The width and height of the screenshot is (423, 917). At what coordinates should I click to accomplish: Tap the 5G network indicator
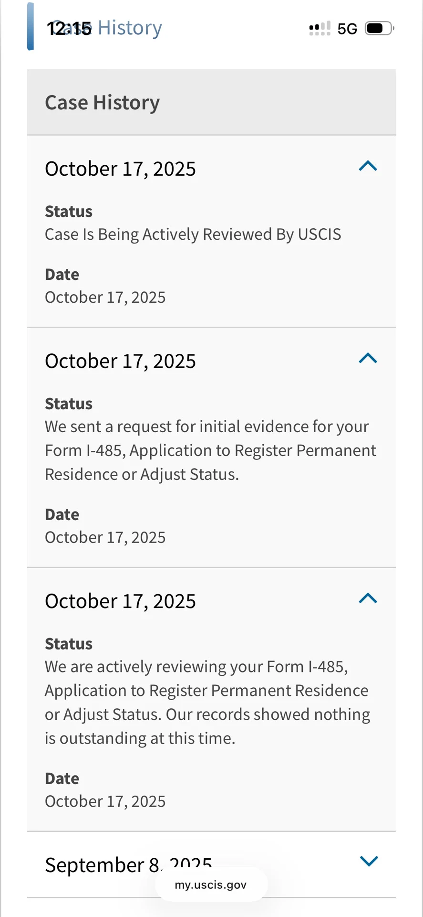pyautogui.click(x=347, y=29)
